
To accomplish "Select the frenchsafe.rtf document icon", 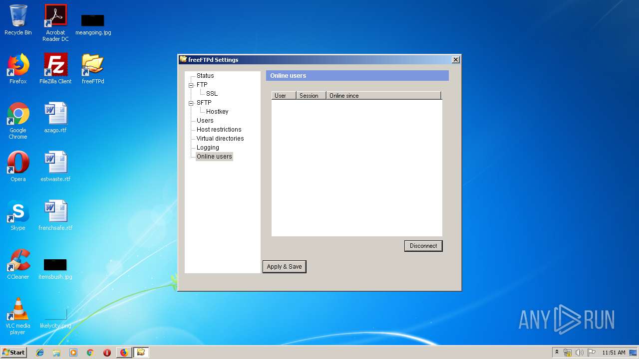I will (x=55, y=215).
